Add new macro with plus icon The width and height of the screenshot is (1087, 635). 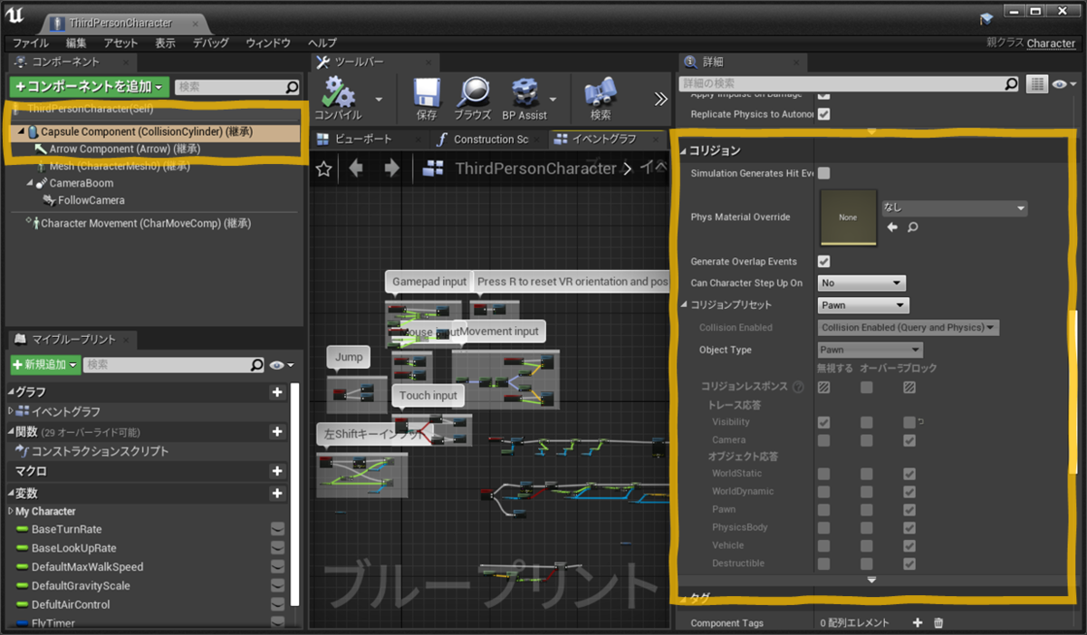277,471
